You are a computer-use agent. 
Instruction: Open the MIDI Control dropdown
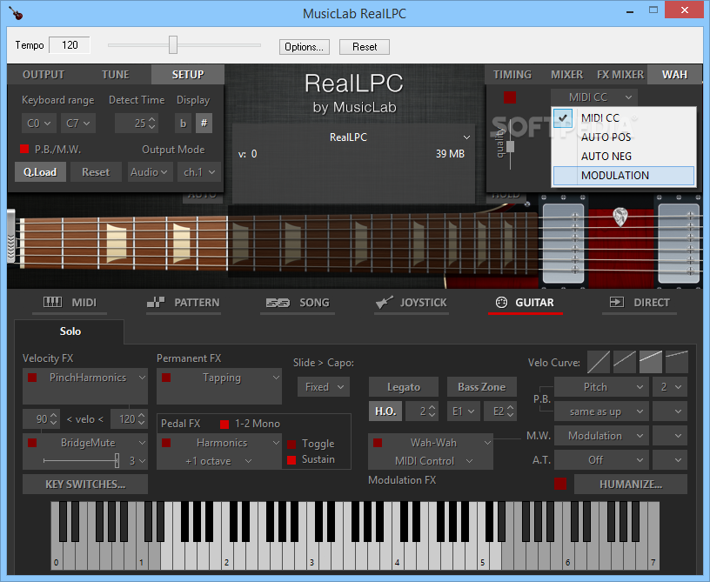(433, 461)
